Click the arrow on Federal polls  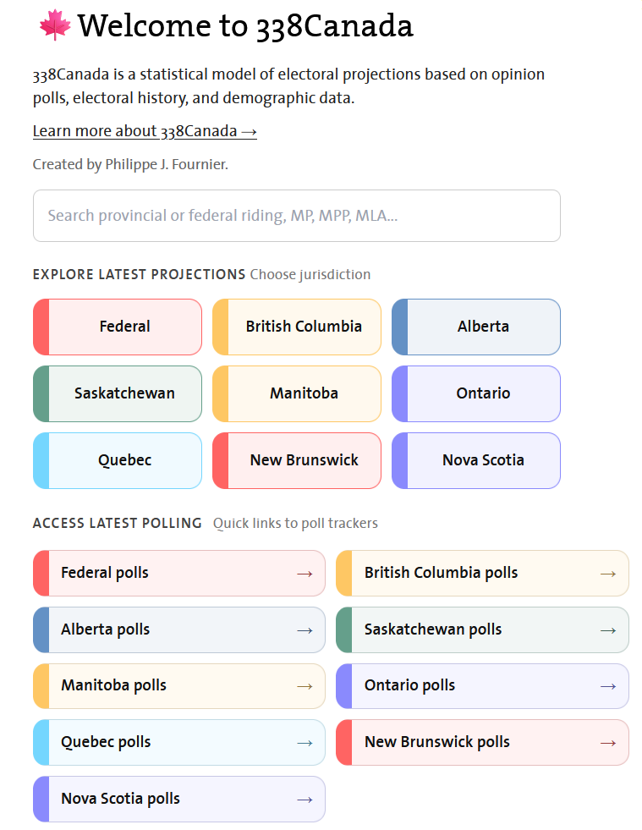click(x=305, y=574)
